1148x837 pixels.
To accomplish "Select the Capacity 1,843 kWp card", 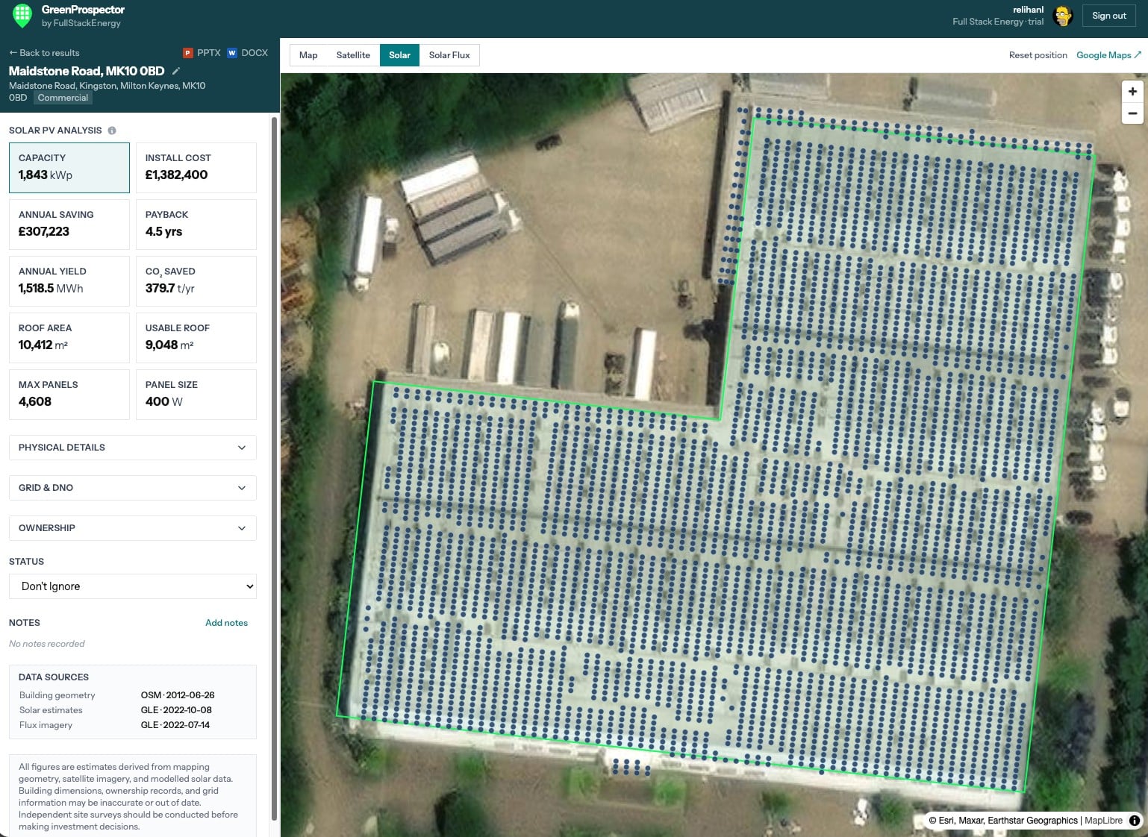I will (x=69, y=168).
